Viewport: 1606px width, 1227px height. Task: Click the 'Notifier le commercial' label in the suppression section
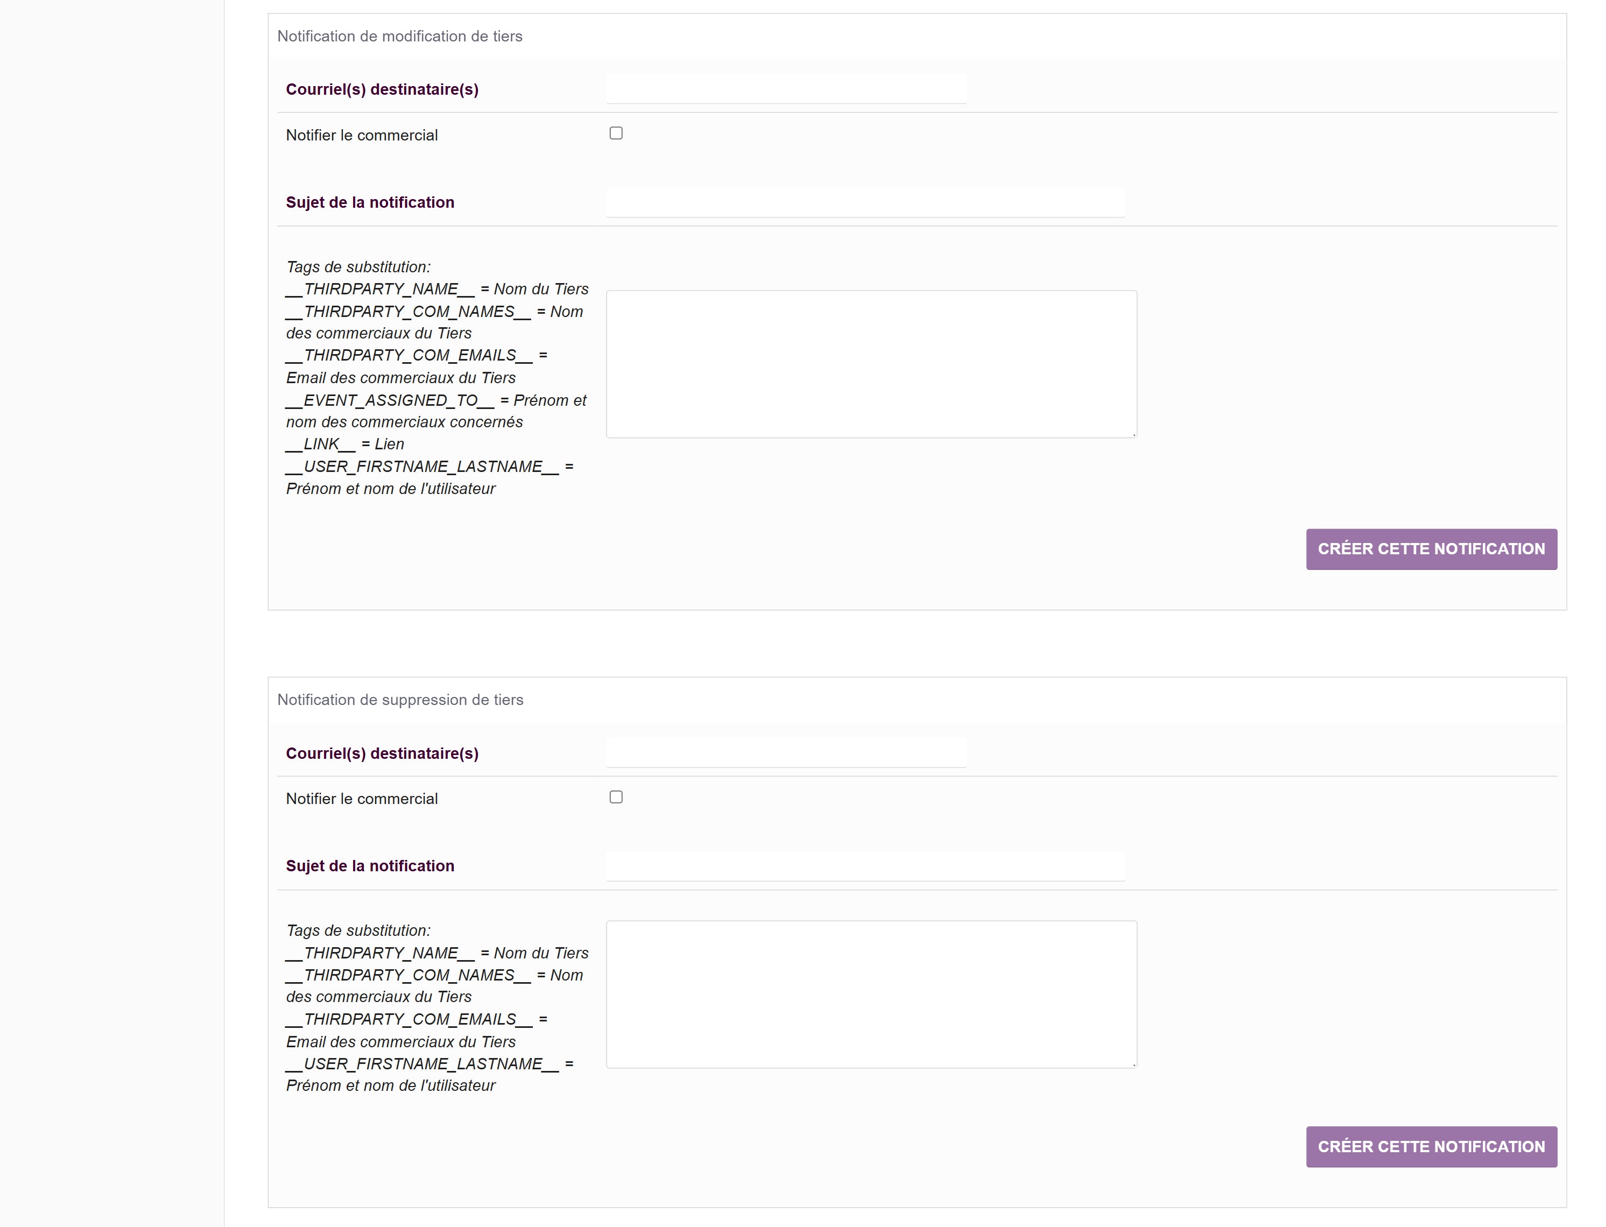(x=362, y=799)
